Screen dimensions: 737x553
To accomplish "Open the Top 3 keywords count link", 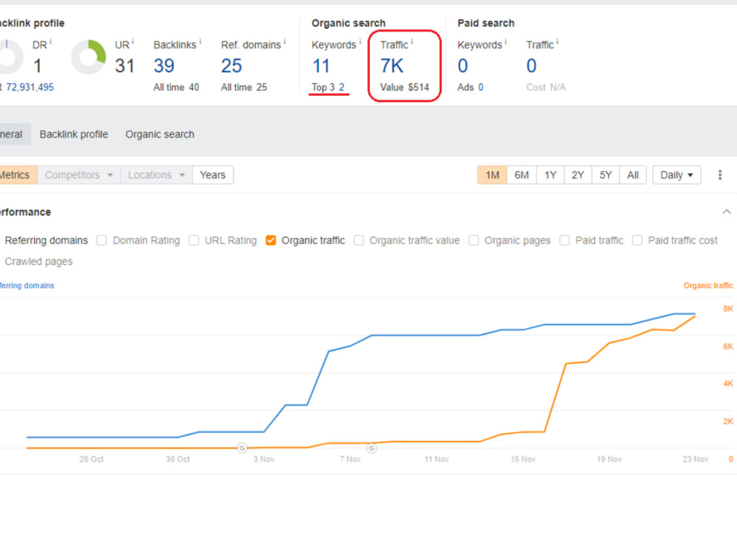I will point(342,88).
